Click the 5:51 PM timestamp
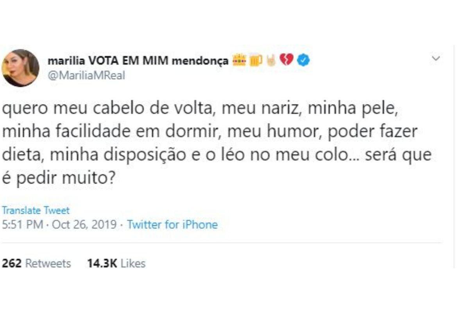Screen dimensions: 469x313 [x=22, y=225]
